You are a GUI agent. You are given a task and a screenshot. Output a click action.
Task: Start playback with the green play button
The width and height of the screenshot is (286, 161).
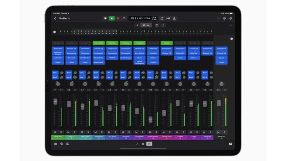point(111,19)
